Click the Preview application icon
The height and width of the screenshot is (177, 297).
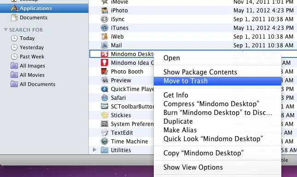pyautogui.click(x=105, y=80)
